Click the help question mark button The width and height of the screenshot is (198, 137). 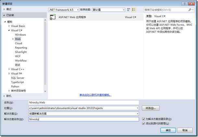pos(184,4)
